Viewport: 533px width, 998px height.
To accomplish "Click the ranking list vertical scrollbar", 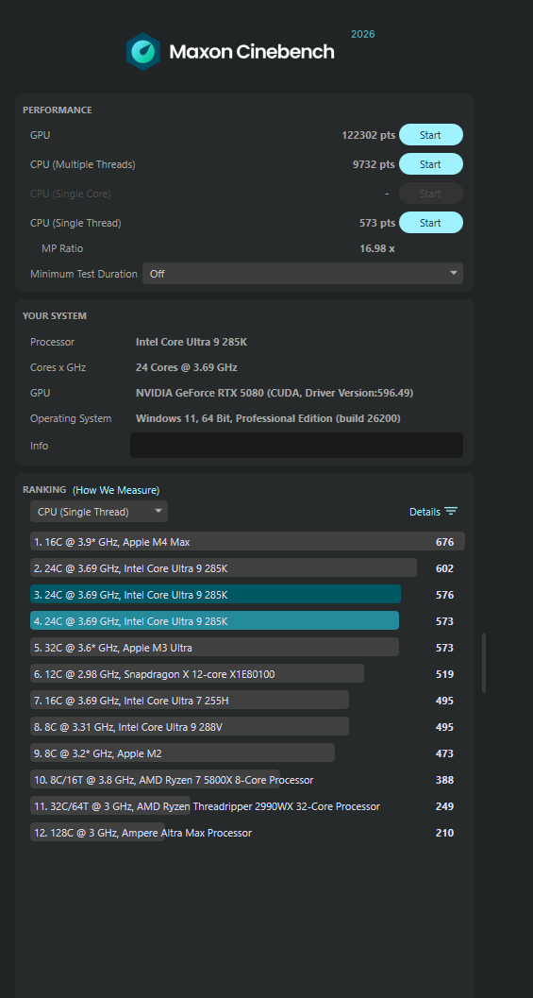I will pyautogui.click(x=483, y=663).
